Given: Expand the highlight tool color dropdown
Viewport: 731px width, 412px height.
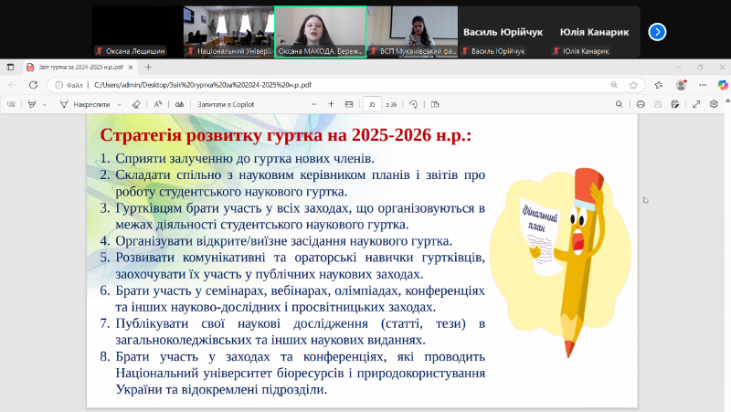Looking at the screenshot, I should (x=44, y=104).
